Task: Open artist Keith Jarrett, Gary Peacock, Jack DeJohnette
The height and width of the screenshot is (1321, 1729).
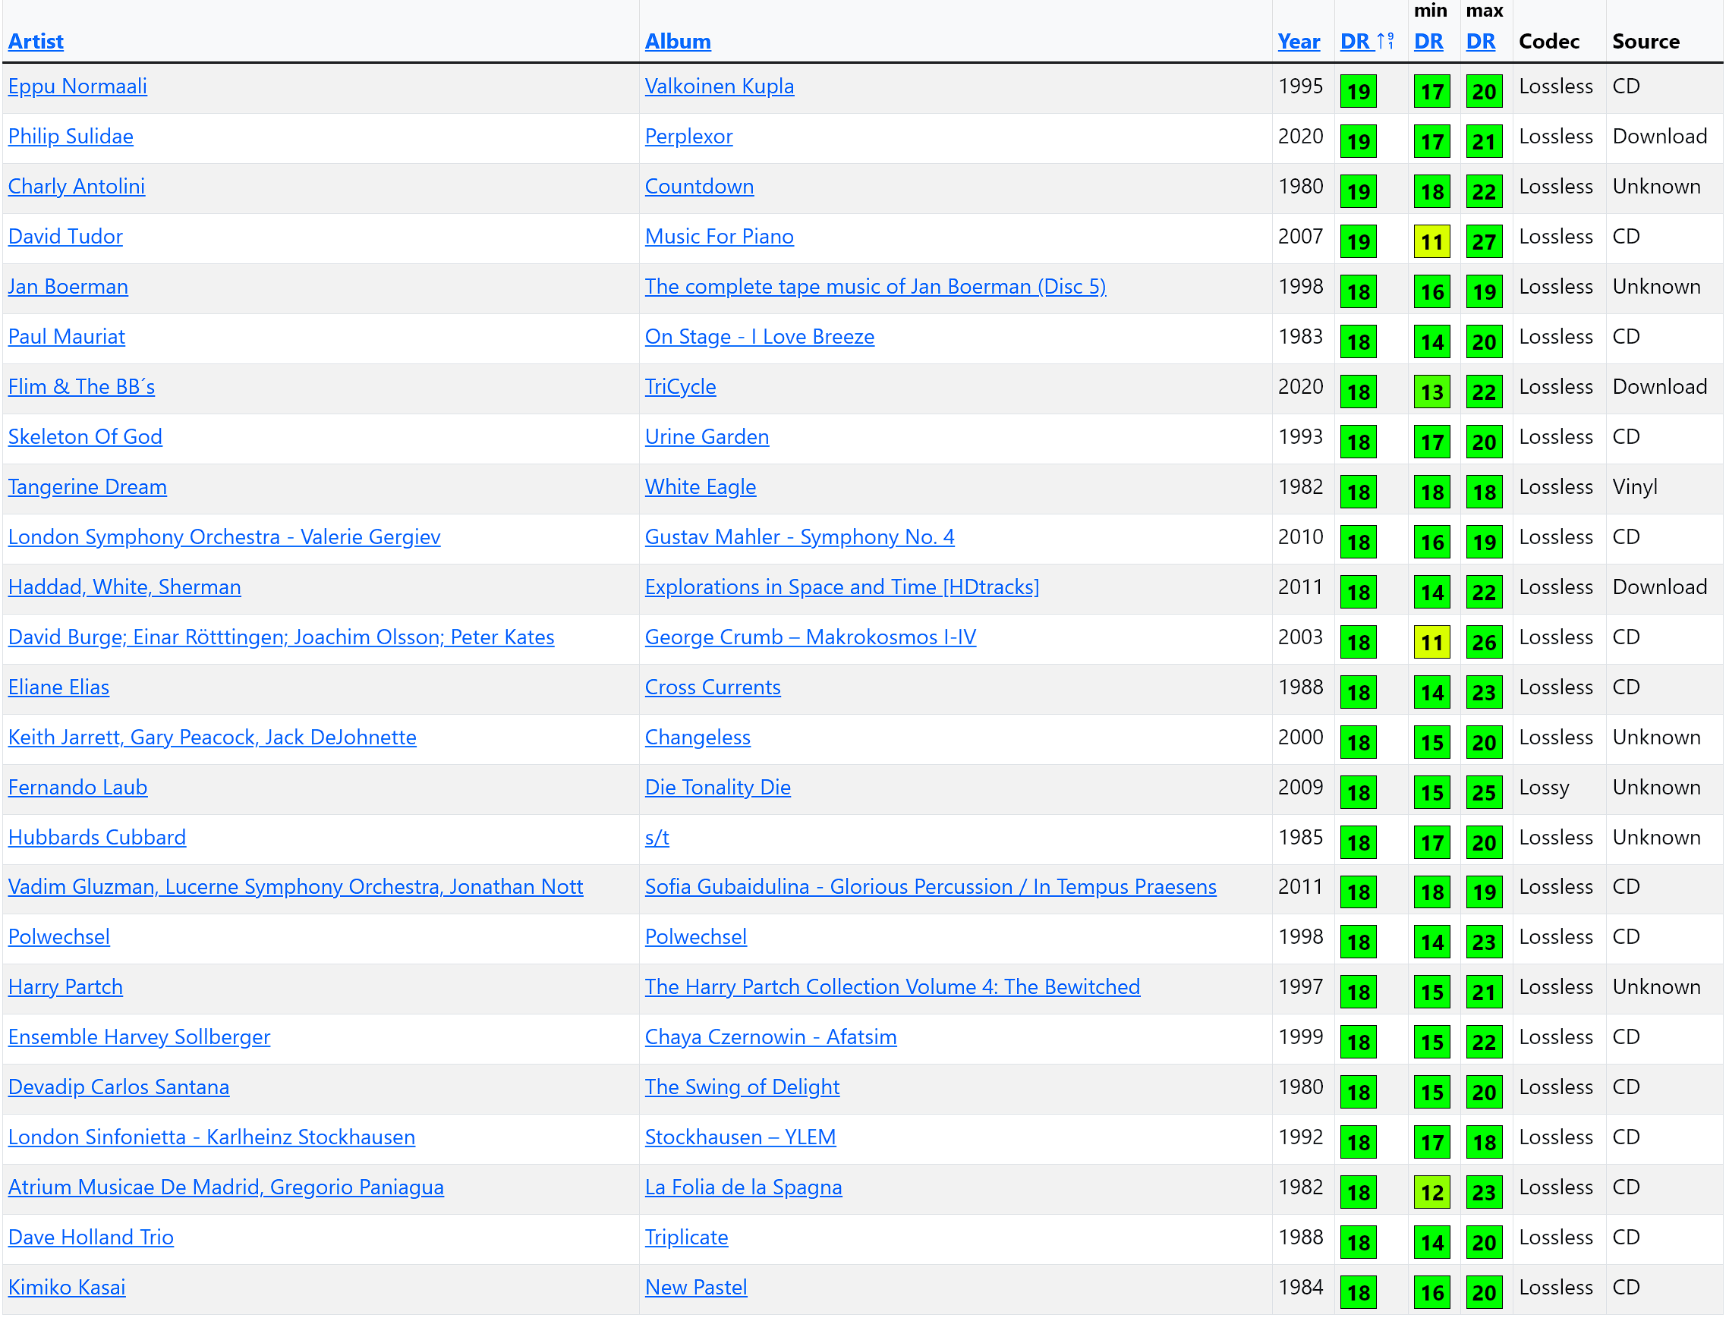Action: coord(212,738)
